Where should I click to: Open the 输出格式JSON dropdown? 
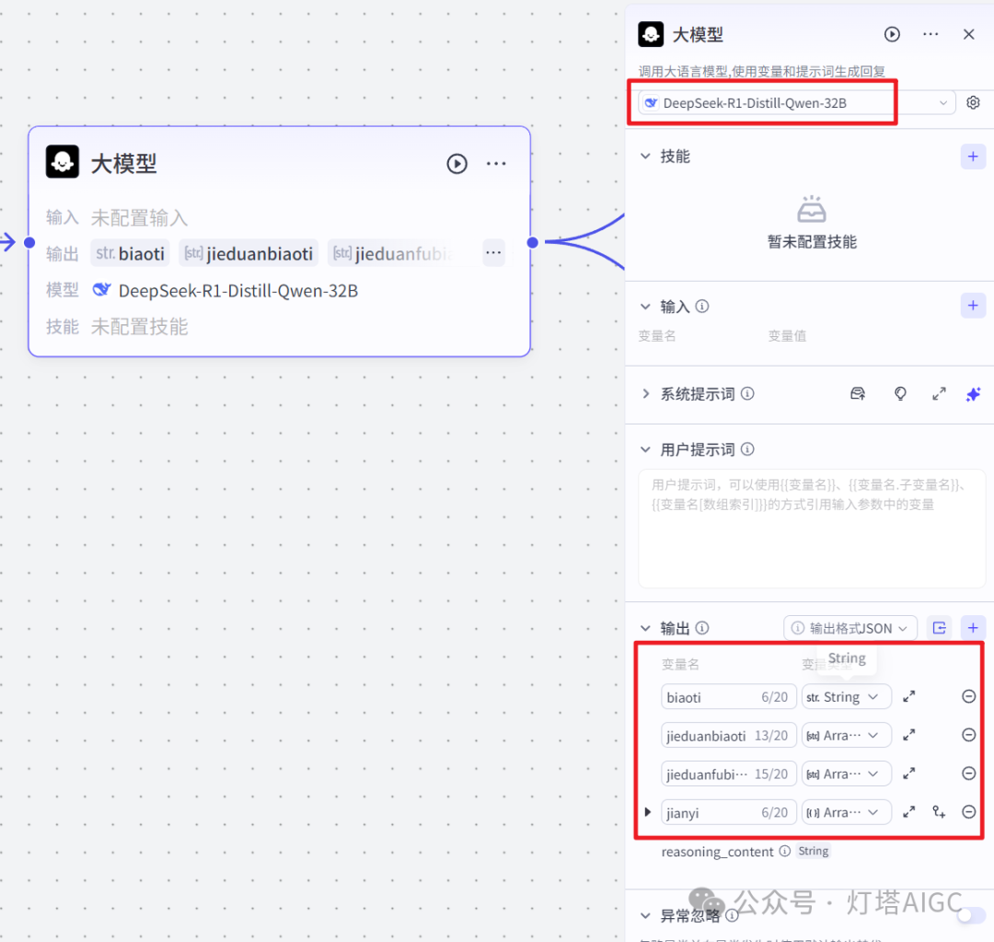850,628
